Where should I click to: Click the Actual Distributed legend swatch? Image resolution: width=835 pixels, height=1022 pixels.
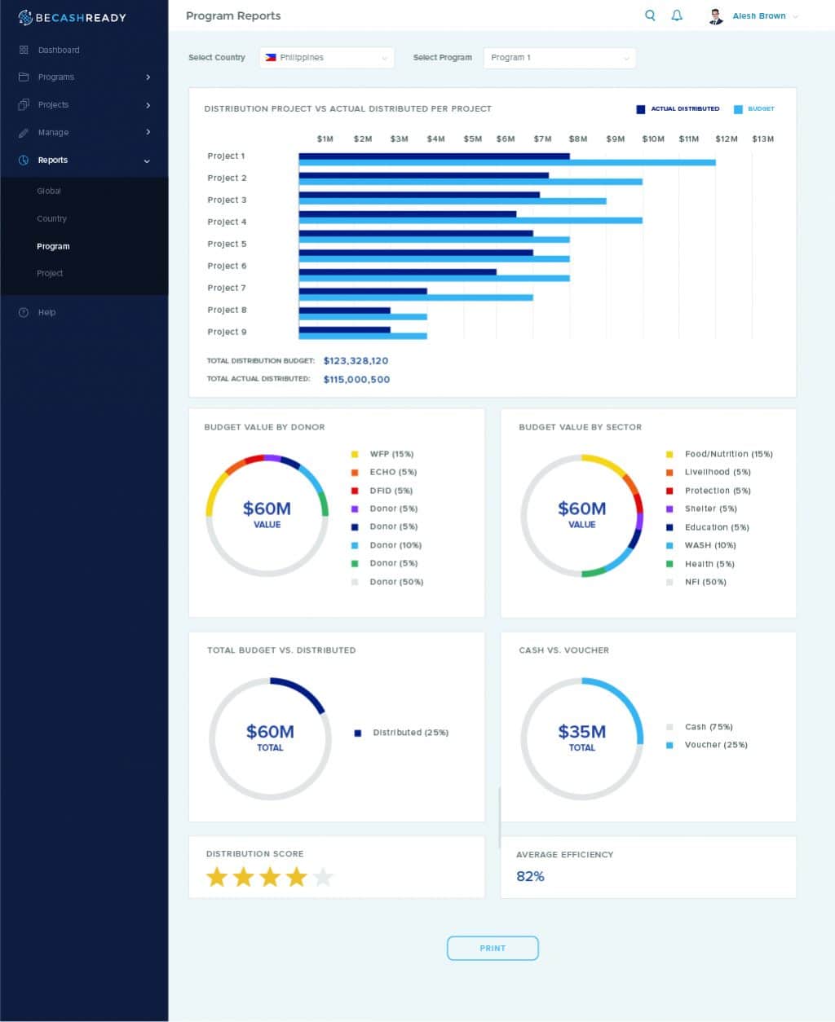[x=641, y=109]
